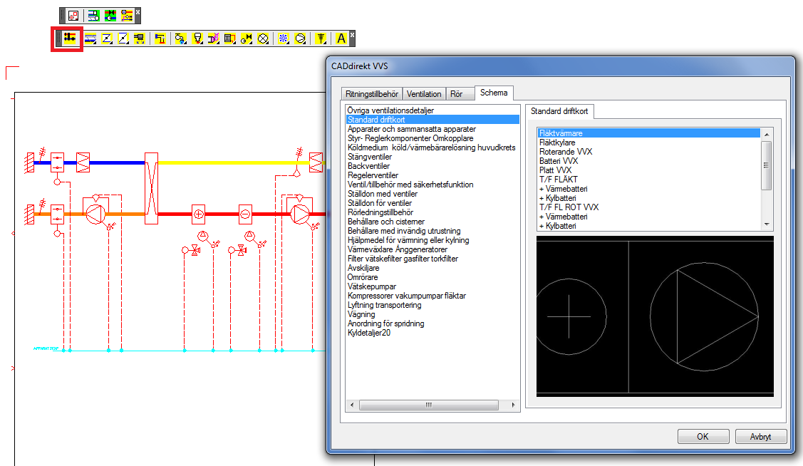Click the crossed circle symbol icon

pyautogui.click(x=263, y=38)
